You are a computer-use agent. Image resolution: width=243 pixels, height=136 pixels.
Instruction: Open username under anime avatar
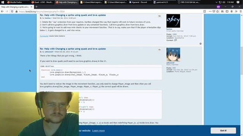coord(170,63)
